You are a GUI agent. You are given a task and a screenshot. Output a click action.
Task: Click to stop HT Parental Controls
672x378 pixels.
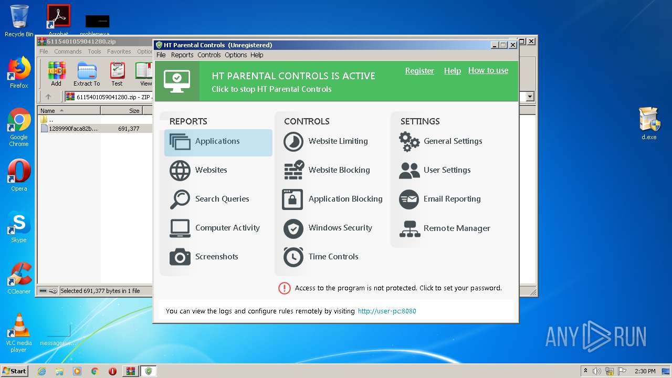271,89
